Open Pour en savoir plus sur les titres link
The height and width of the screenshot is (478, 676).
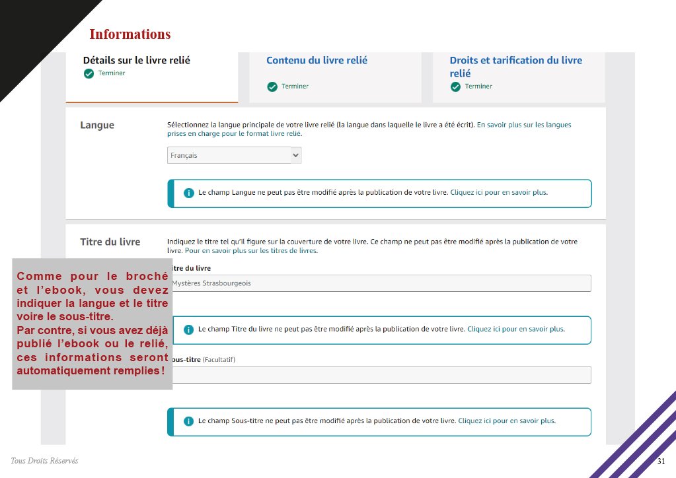tap(251, 251)
